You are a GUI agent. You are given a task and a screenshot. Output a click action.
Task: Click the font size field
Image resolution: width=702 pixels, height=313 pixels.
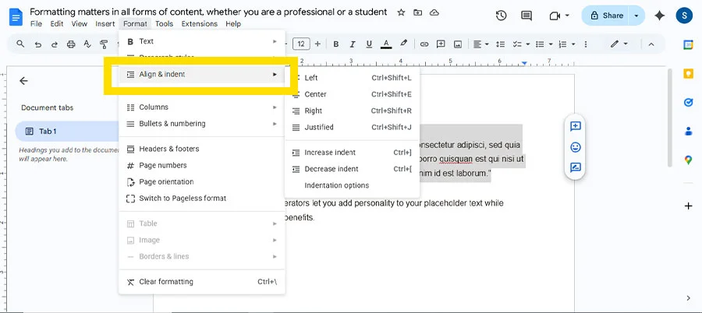click(301, 44)
